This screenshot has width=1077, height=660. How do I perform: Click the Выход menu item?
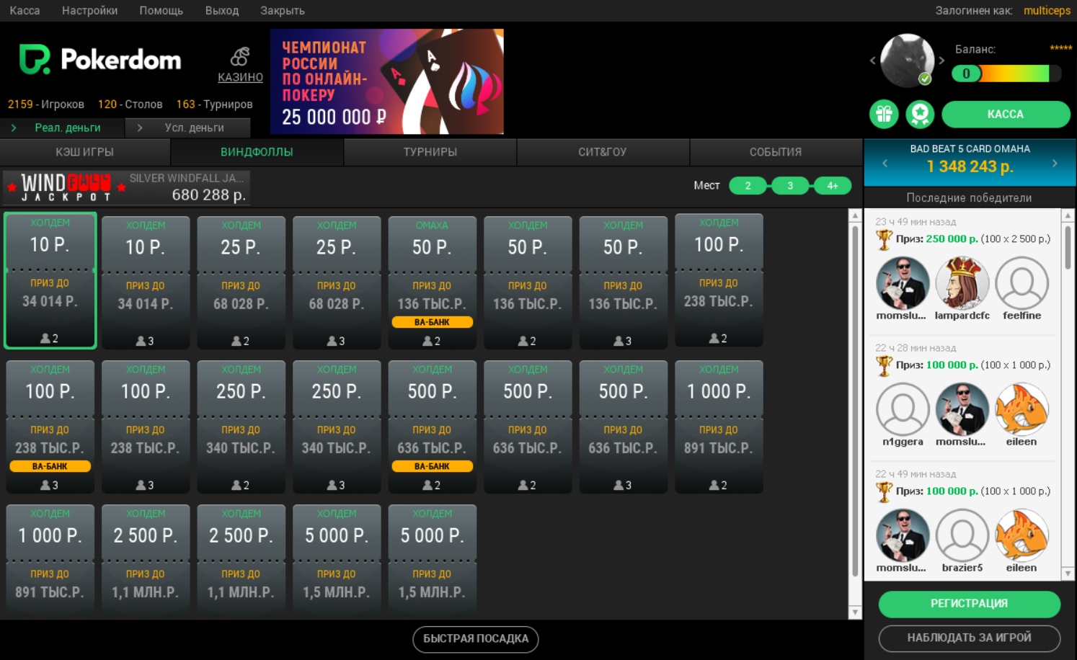221,11
